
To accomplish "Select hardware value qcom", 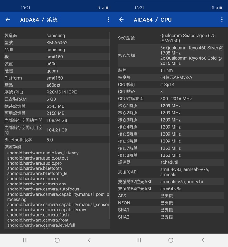I will (x=52, y=71).
